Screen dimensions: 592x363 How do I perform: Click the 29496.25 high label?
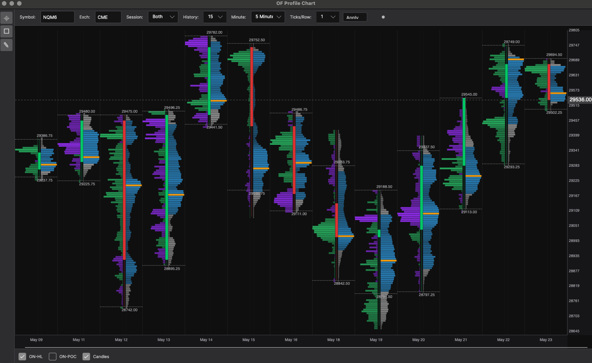[172, 107]
